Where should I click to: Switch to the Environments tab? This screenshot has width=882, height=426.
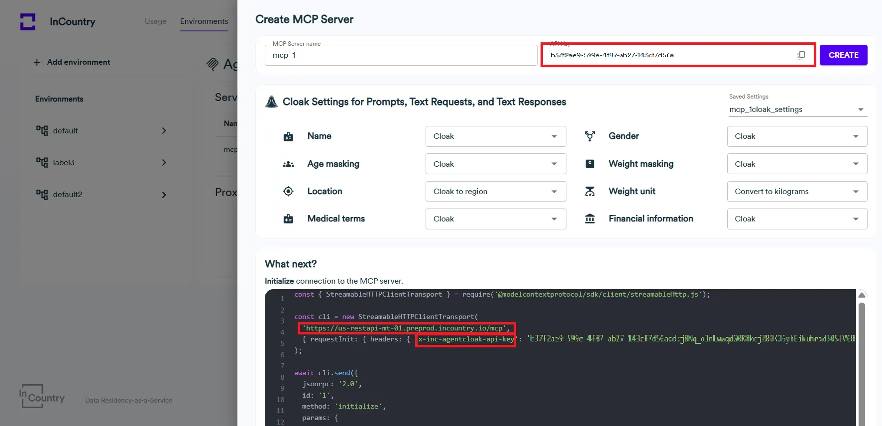(x=204, y=21)
